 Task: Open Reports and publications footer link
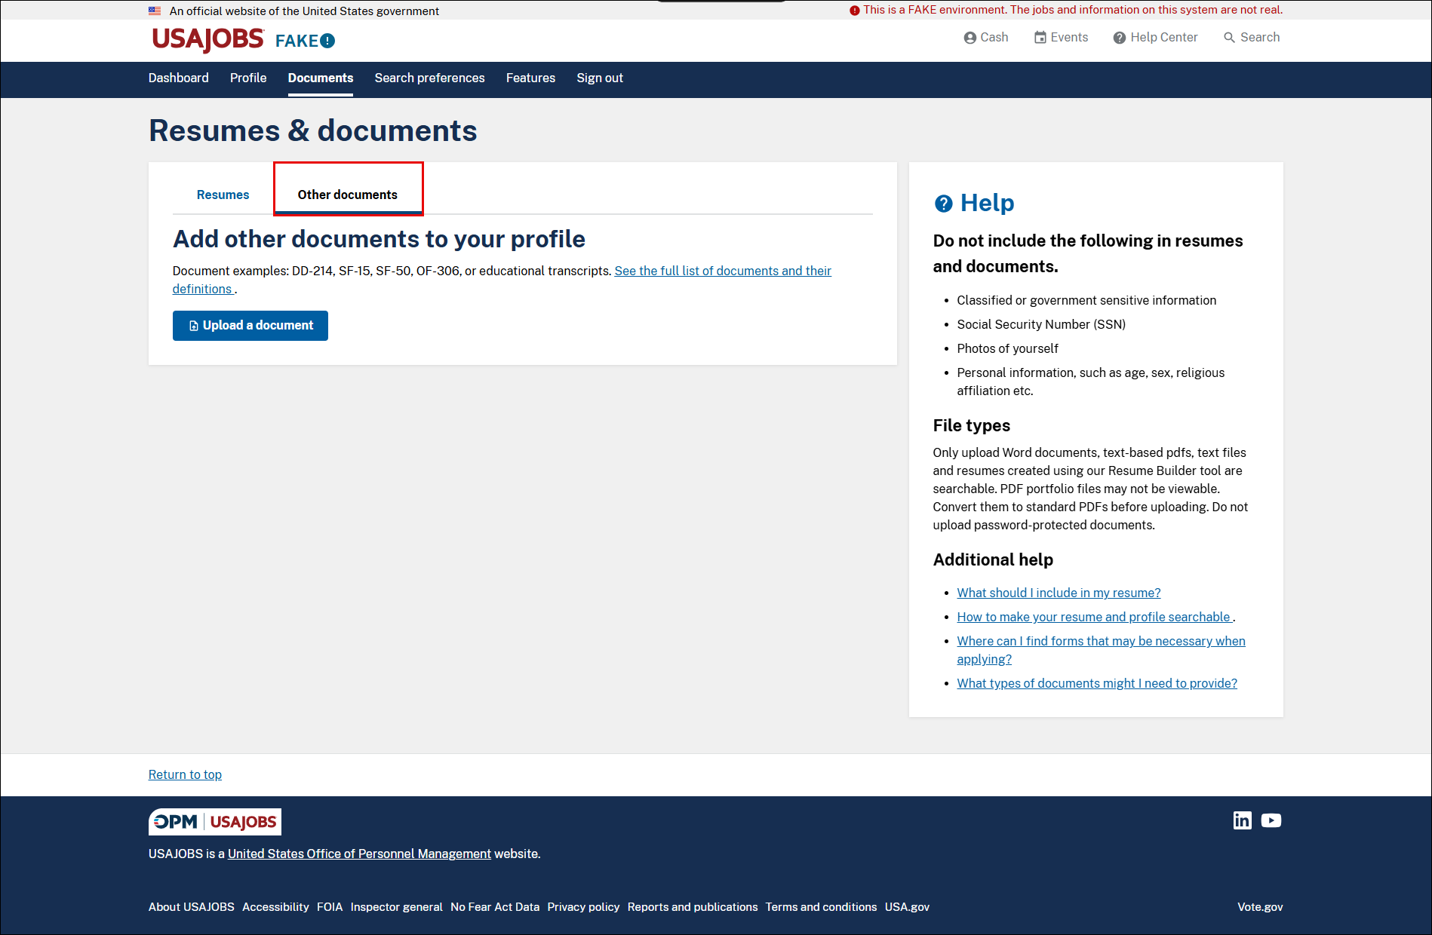tap(693, 907)
